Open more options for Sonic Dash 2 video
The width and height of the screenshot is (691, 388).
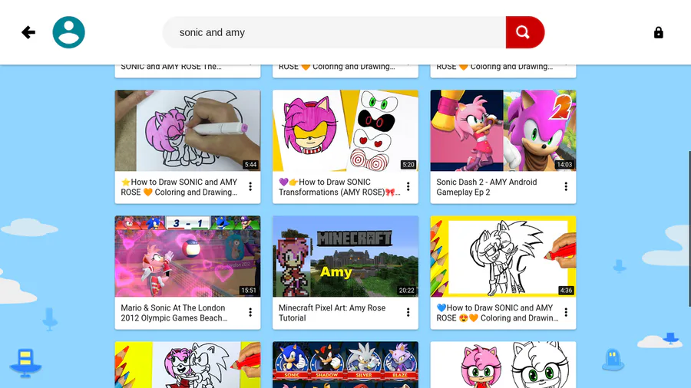(x=566, y=186)
